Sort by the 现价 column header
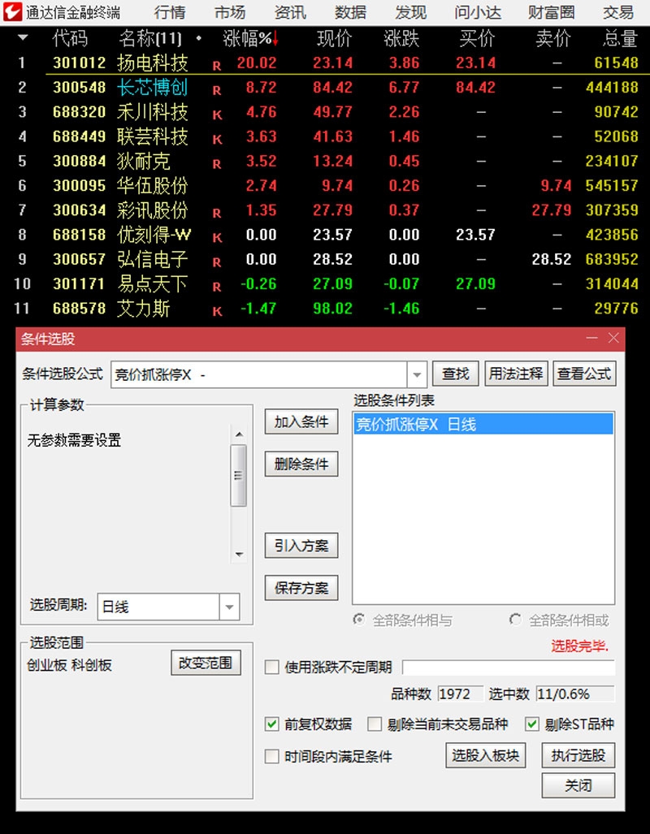 tap(334, 38)
